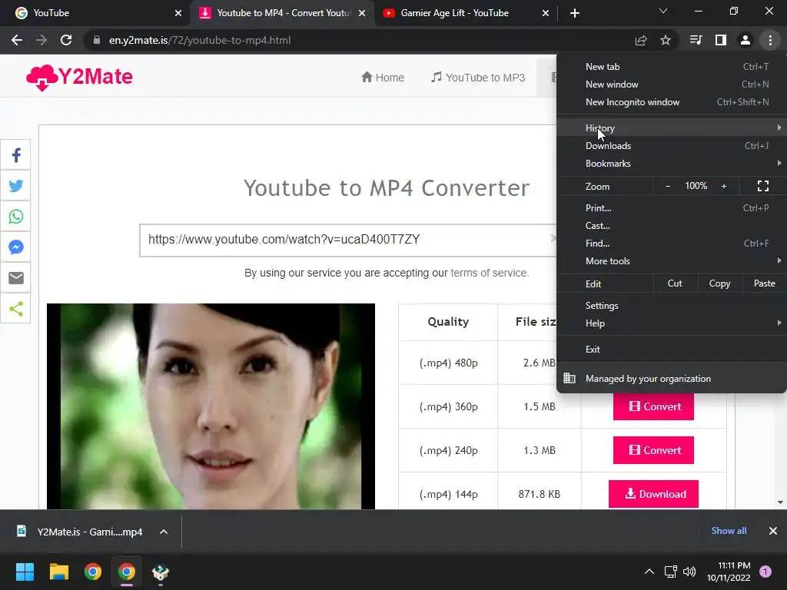Open the notification count badge
The image size is (787, 590).
(765, 572)
